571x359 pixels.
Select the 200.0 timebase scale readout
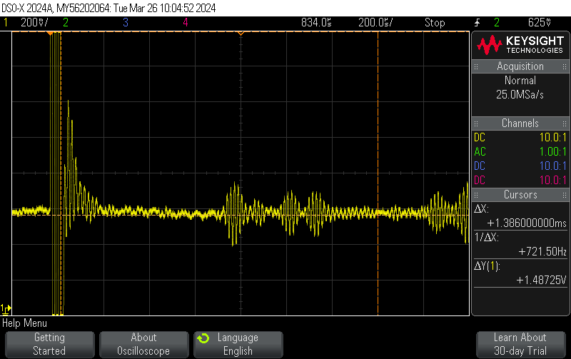coord(372,23)
